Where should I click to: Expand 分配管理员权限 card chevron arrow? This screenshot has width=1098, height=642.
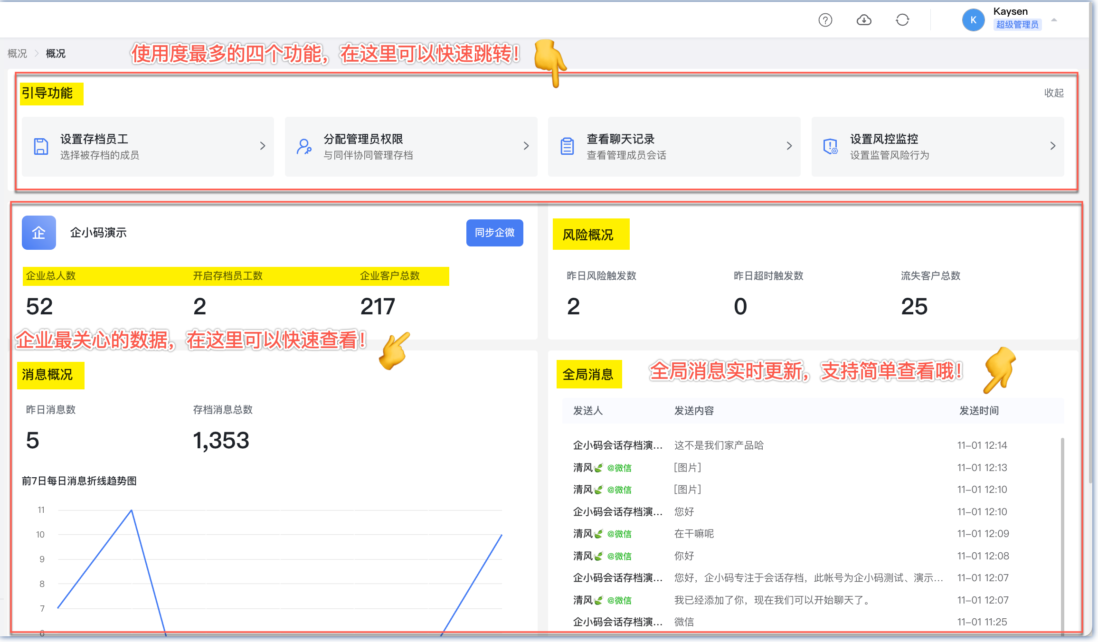tap(526, 146)
